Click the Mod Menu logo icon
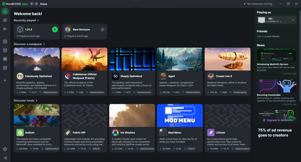The image size is (301, 162). [163, 132]
